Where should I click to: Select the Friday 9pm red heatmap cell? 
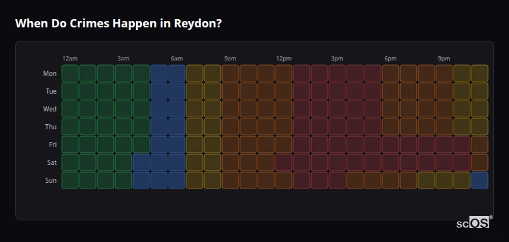click(443, 145)
